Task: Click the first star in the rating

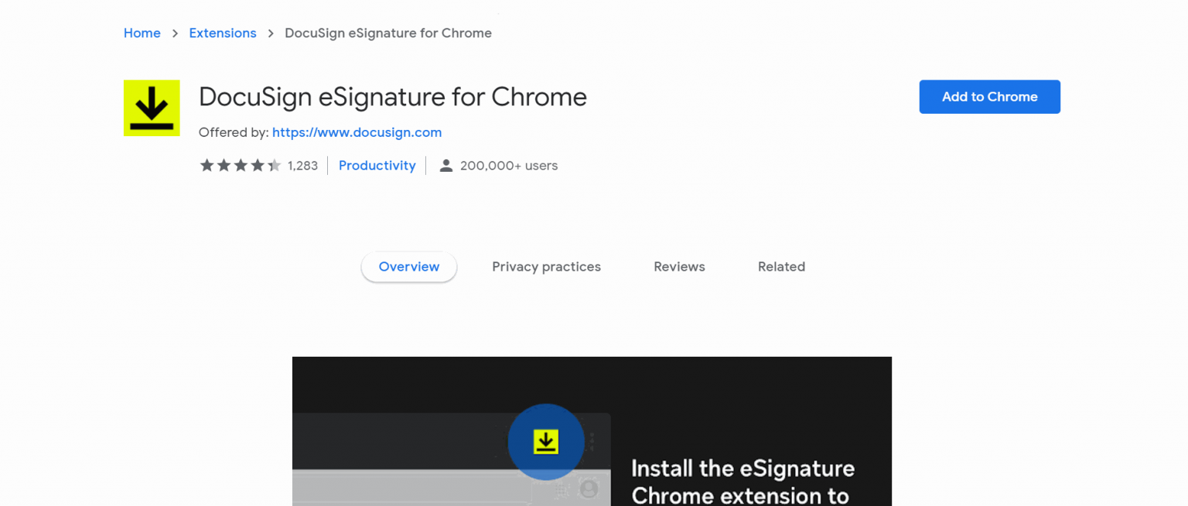Action: click(207, 165)
